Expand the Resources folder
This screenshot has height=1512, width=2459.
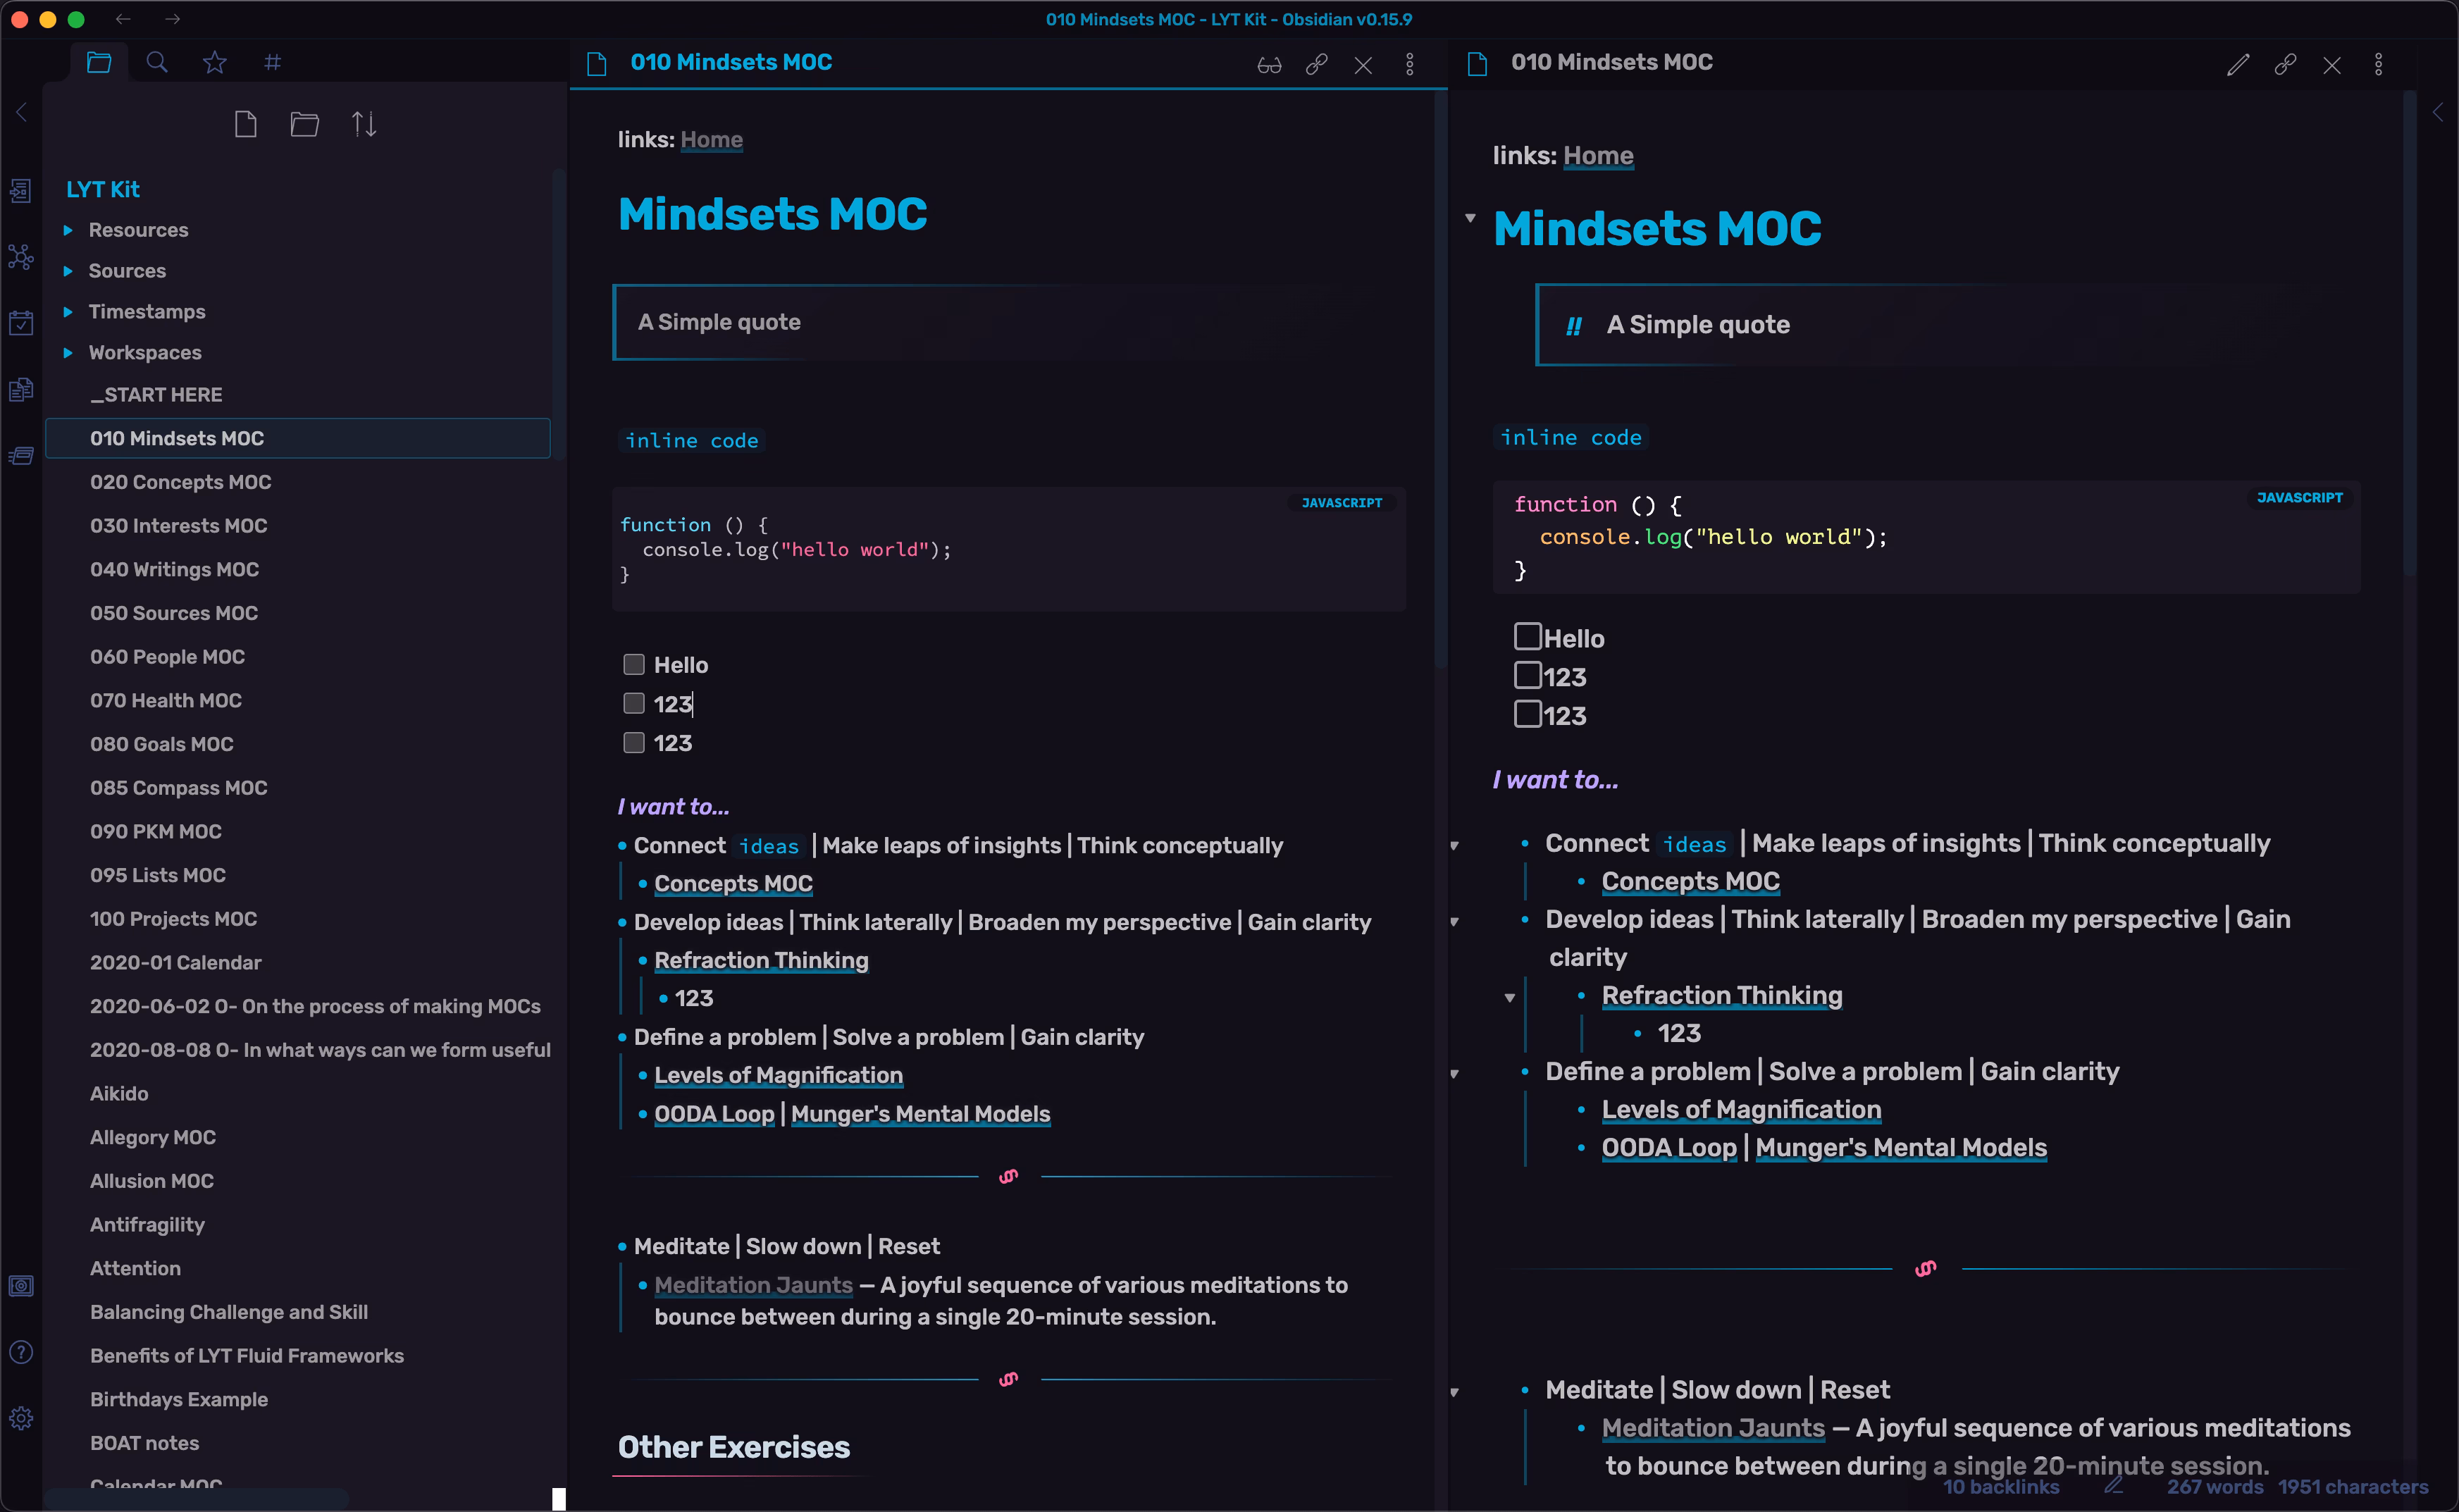pyautogui.click(x=68, y=229)
